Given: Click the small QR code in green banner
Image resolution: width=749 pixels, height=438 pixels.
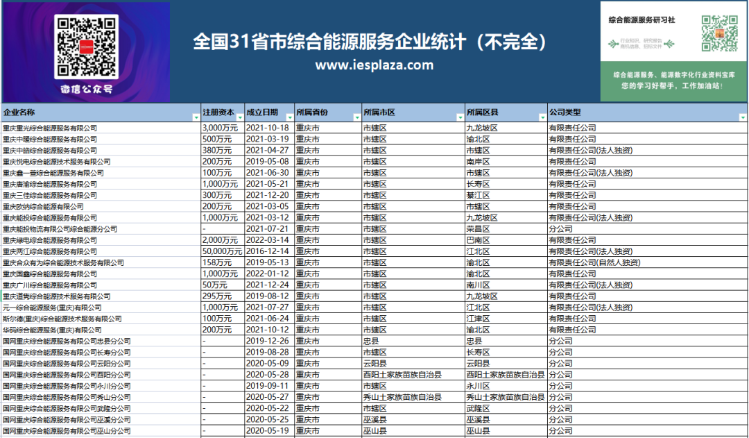Looking at the screenshot, I should 718,33.
